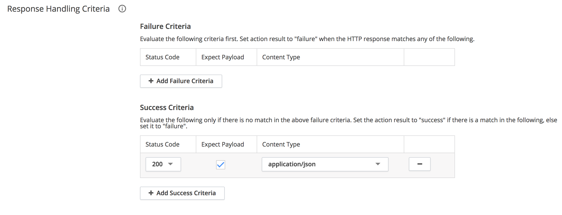
Task: Remove the 200 success criteria row
Action: point(419,164)
